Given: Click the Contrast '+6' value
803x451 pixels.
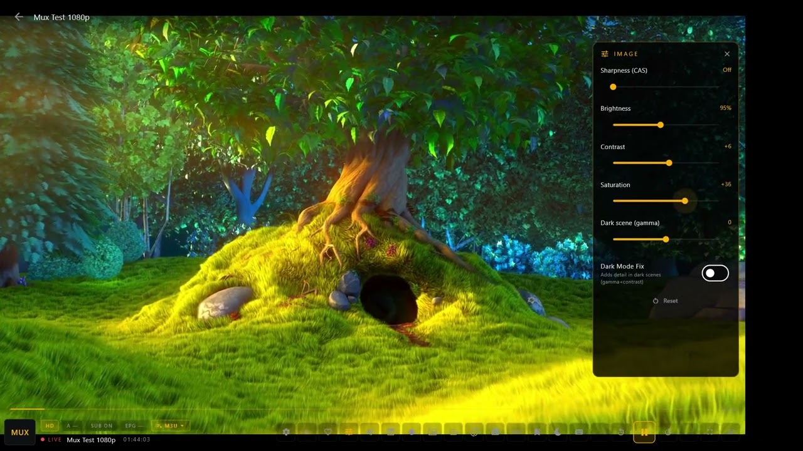Looking at the screenshot, I should [728, 146].
